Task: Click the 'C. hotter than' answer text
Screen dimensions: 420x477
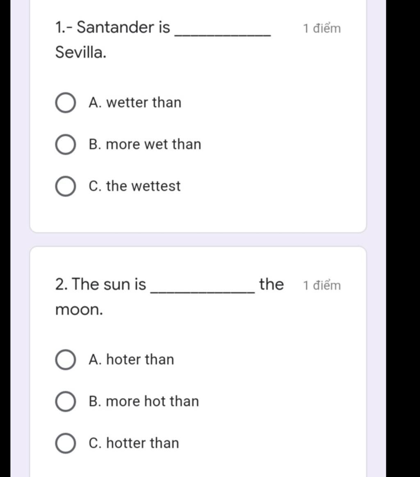Action: [134, 443]
